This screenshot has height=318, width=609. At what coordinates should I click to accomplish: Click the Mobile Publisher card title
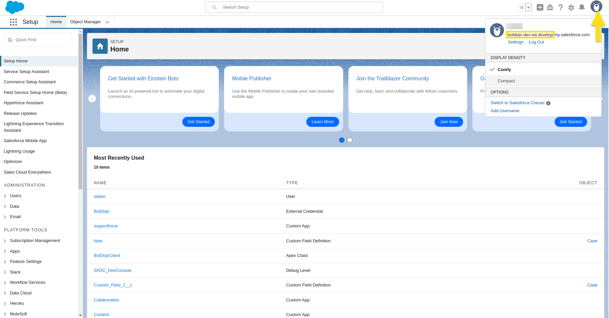pos(252,79)
